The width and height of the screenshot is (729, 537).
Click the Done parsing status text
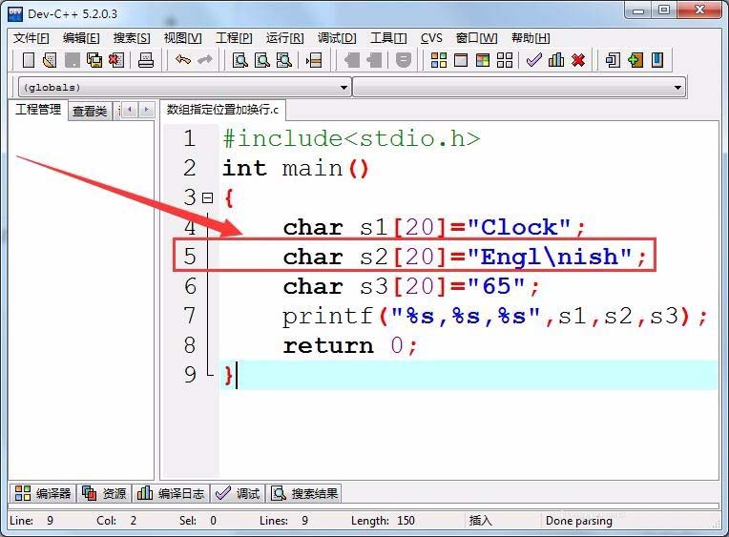coord(579,521)
